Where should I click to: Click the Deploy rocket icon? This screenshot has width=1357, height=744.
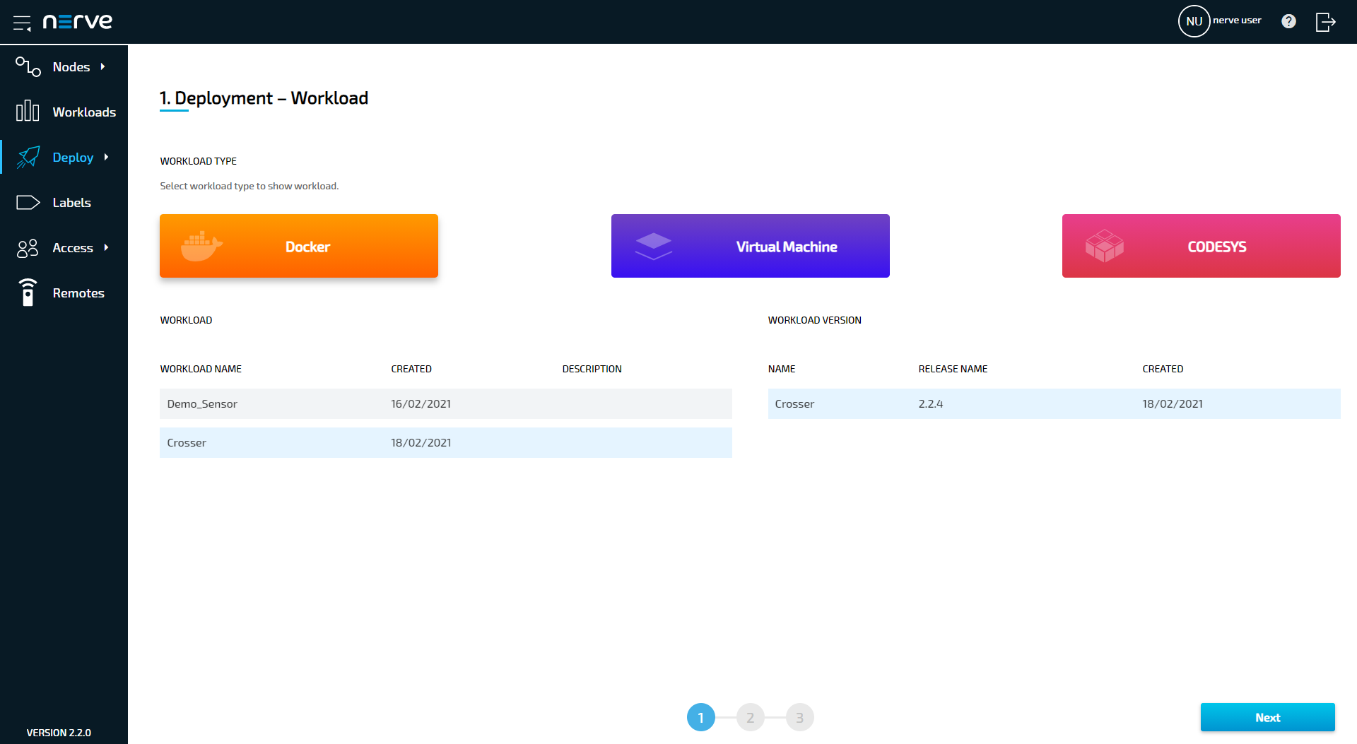(28, 157)
